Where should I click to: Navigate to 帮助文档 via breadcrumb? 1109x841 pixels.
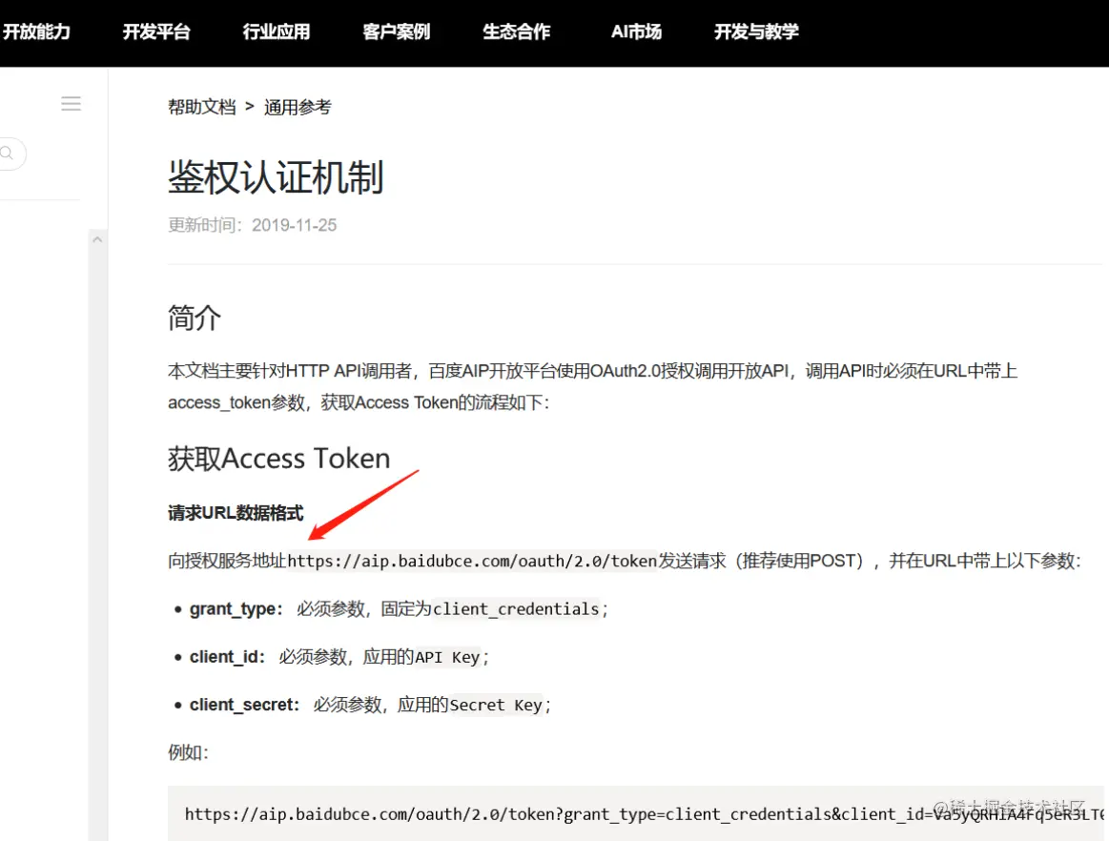point(201,107)
